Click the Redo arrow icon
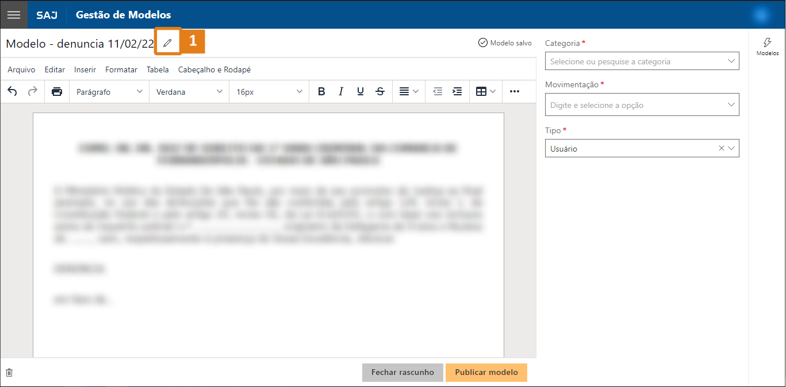The image size is (786, 387). 32,91
